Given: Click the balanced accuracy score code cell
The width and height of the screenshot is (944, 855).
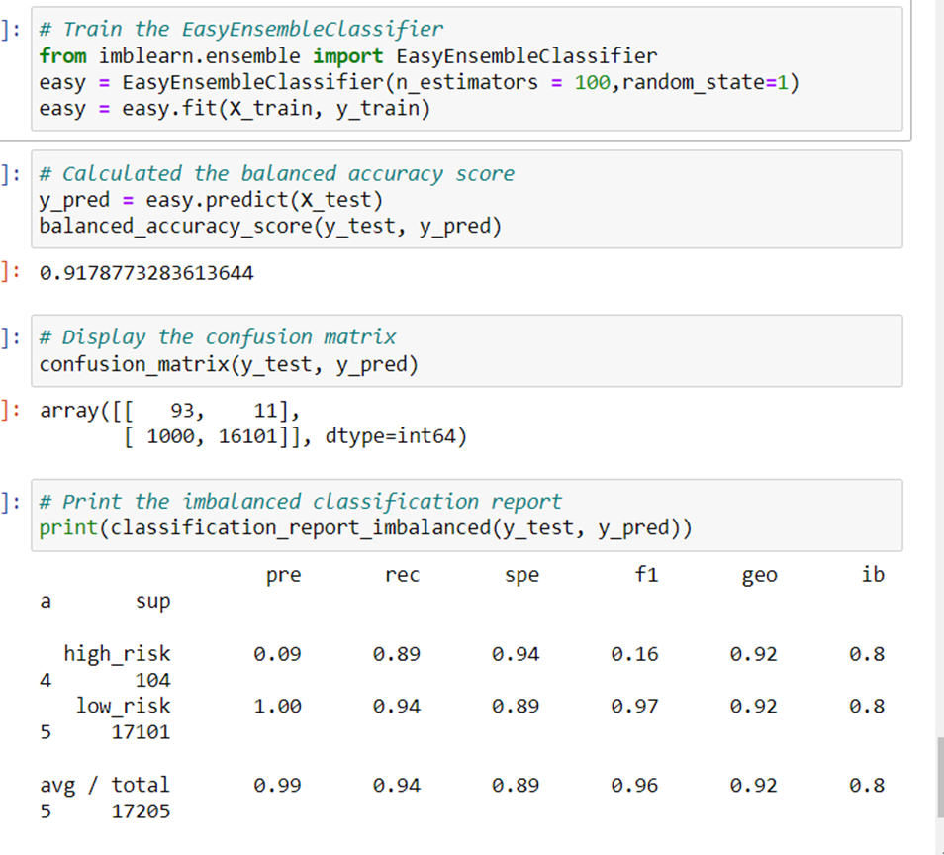Looking at the screenshot, I should (x=467, y=199).
